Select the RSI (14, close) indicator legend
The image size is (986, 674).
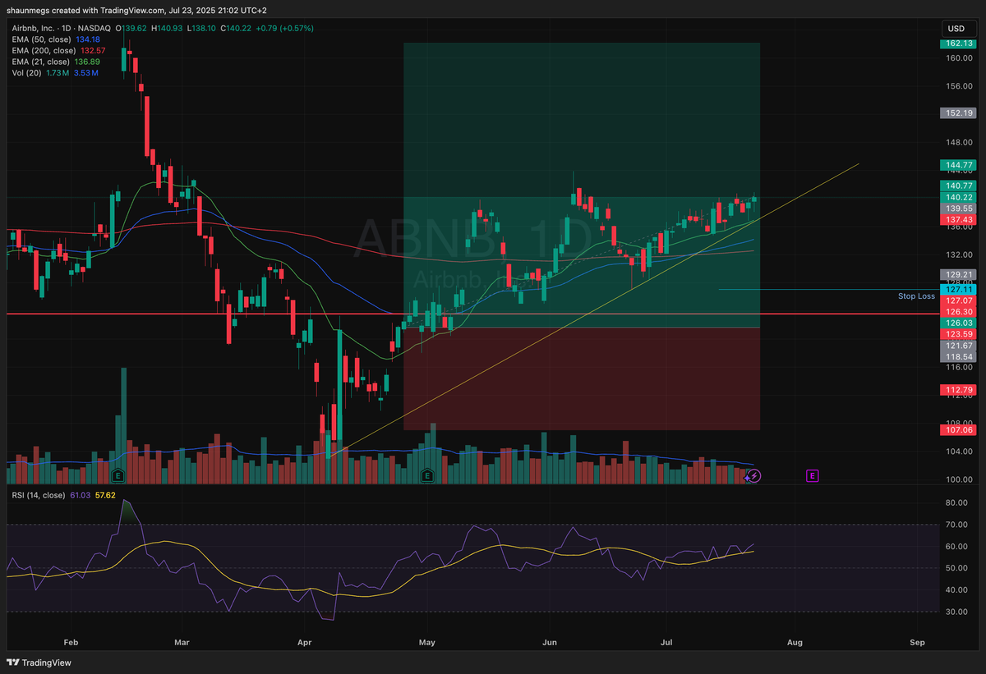(38, 493)
